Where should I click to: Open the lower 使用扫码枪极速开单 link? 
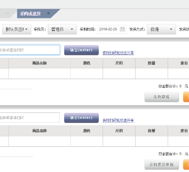[x=118, y=120]
